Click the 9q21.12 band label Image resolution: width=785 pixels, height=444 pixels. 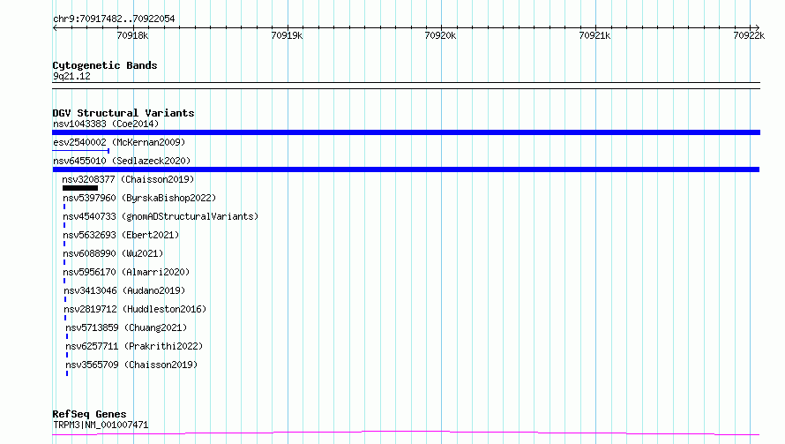pyautogui.click(x=71, y=76)
